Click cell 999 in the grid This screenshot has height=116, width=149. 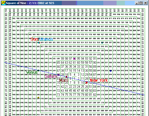click(114, 14)
